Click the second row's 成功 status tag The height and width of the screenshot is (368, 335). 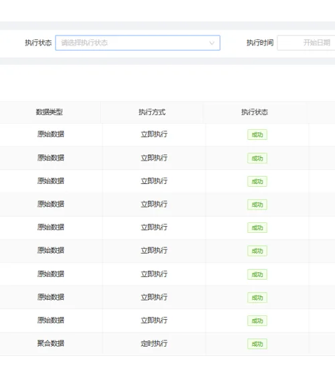(x=257, y=158)
